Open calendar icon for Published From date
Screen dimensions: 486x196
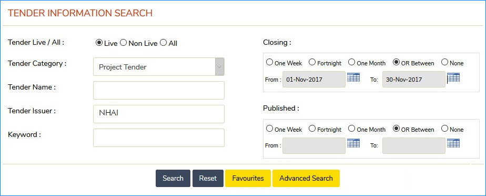click(x=353, y=143)
